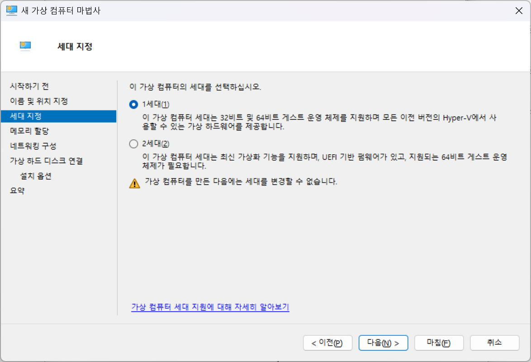Click the 세대 지정 page heading

click(x=75, y=47)
